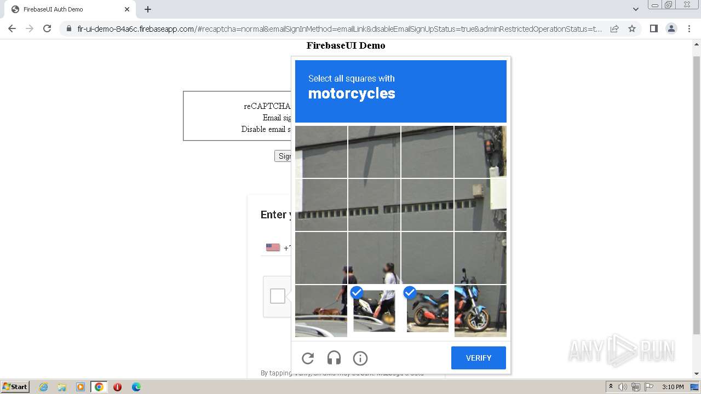
Task: Open Opera from the taskbar
Action: (117, 387)
